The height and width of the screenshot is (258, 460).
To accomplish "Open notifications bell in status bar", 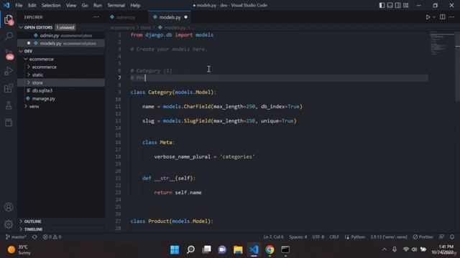I will pos(452,237).
